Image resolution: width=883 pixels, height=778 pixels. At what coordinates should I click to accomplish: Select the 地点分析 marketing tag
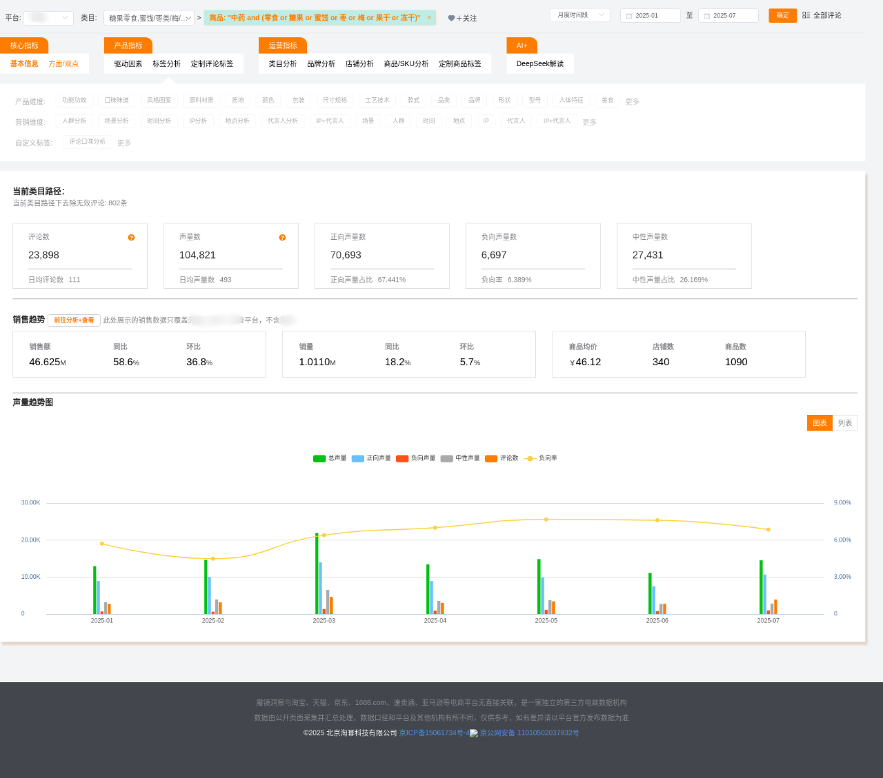(237, 121)
